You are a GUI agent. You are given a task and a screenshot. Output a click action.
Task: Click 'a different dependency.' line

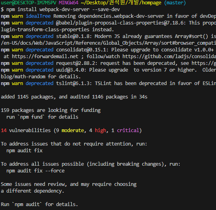32,191
